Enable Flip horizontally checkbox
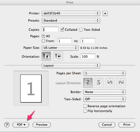This screenshot has height=132, width=140. (x=85, y=111)
